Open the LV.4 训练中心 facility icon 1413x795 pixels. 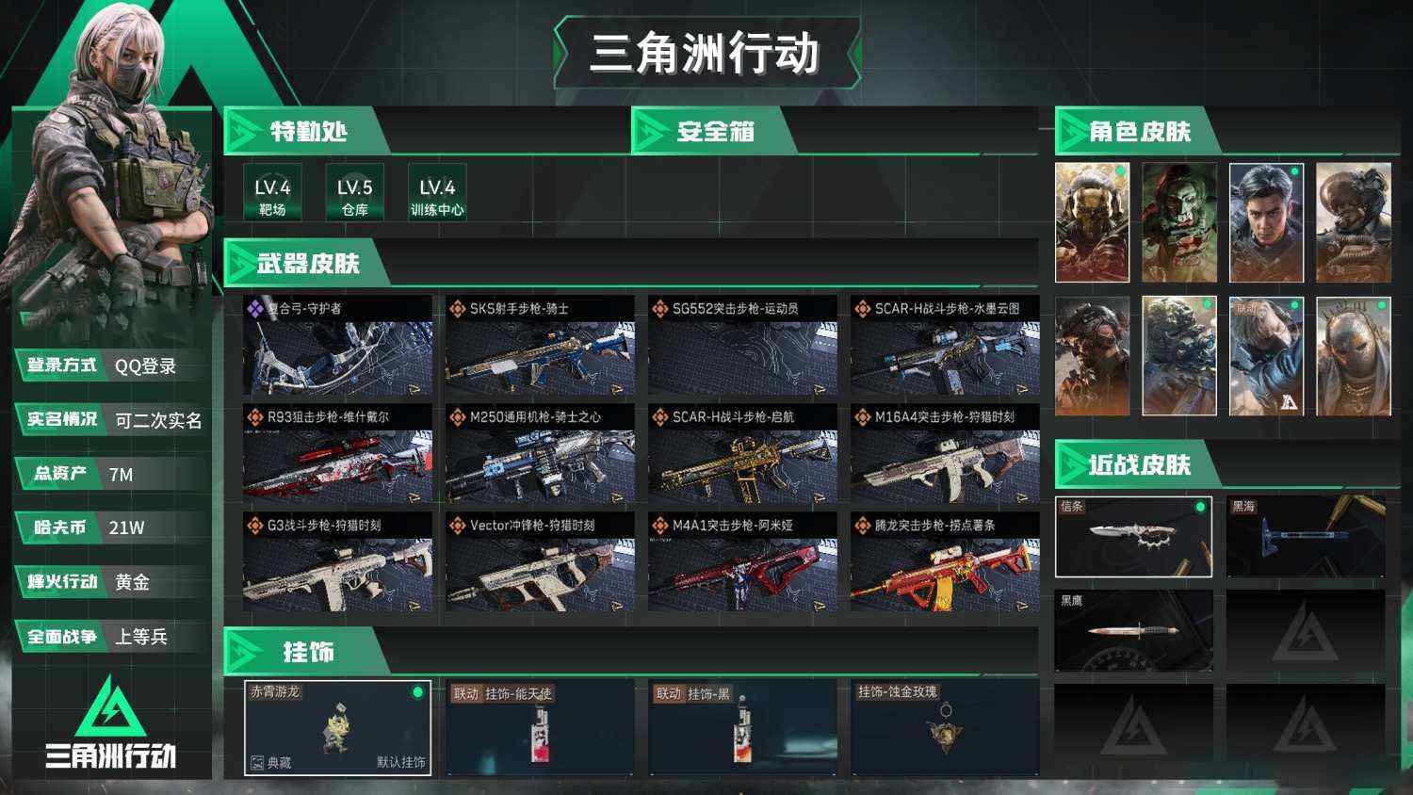(437, 193)
